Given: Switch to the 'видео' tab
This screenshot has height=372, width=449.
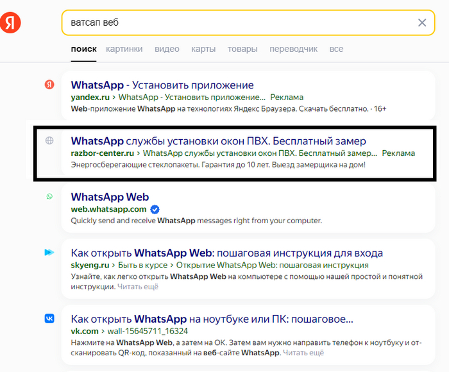Looking at the screenshot, I should coord(167,49).
